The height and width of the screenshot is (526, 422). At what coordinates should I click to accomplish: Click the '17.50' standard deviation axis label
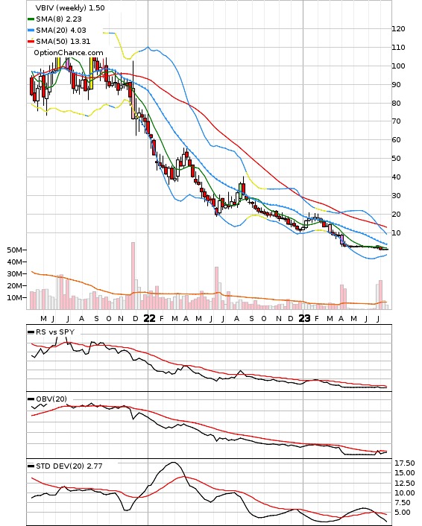click(x=405, y=463)
